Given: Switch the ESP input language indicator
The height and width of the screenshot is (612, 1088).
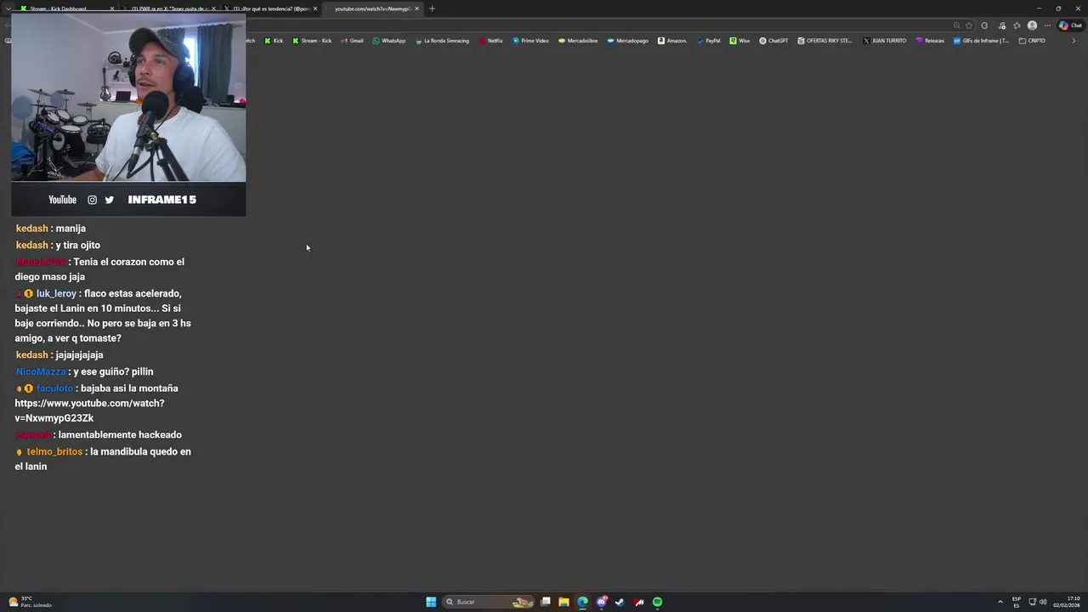Looking at the screenshot, I should [x=1017, y=602].
